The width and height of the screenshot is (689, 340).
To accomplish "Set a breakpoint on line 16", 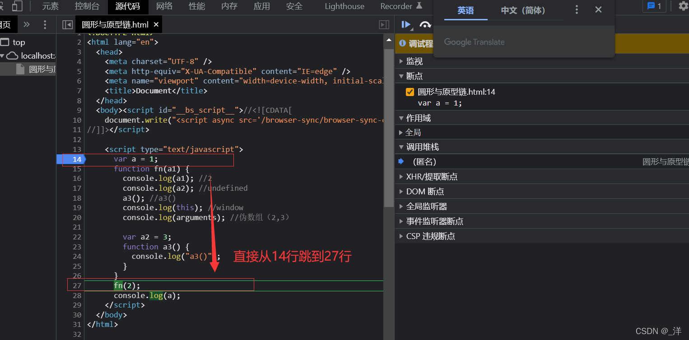I will pyautogui.click(x=76, y=179).
